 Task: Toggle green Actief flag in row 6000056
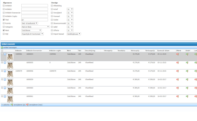click(x=187, y=71)
